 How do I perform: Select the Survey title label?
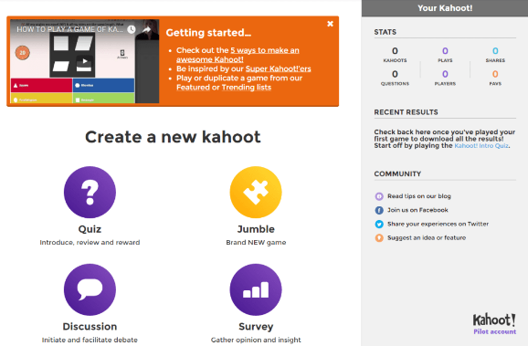(x=256, y=327)
